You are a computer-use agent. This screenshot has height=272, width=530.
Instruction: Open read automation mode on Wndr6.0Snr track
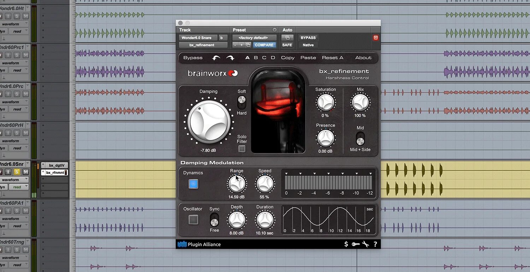18,187
